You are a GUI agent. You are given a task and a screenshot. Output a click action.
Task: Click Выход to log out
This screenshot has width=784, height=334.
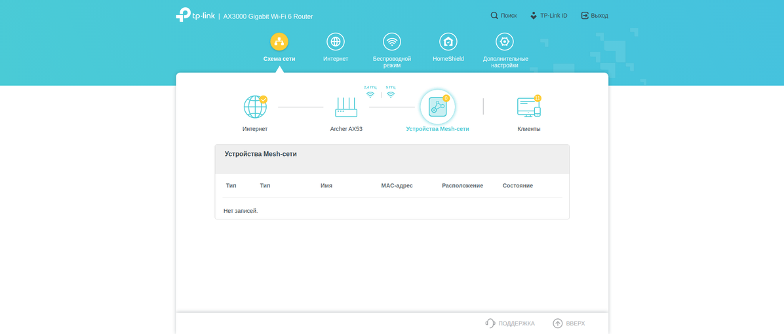coord(595,16)
